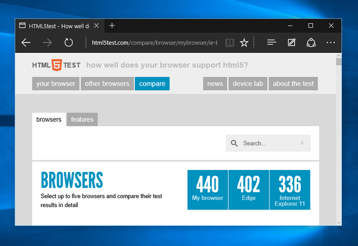Open the Share icon in toolbar
This screenshot has height=246, width=358.
(x=311, y=42)
